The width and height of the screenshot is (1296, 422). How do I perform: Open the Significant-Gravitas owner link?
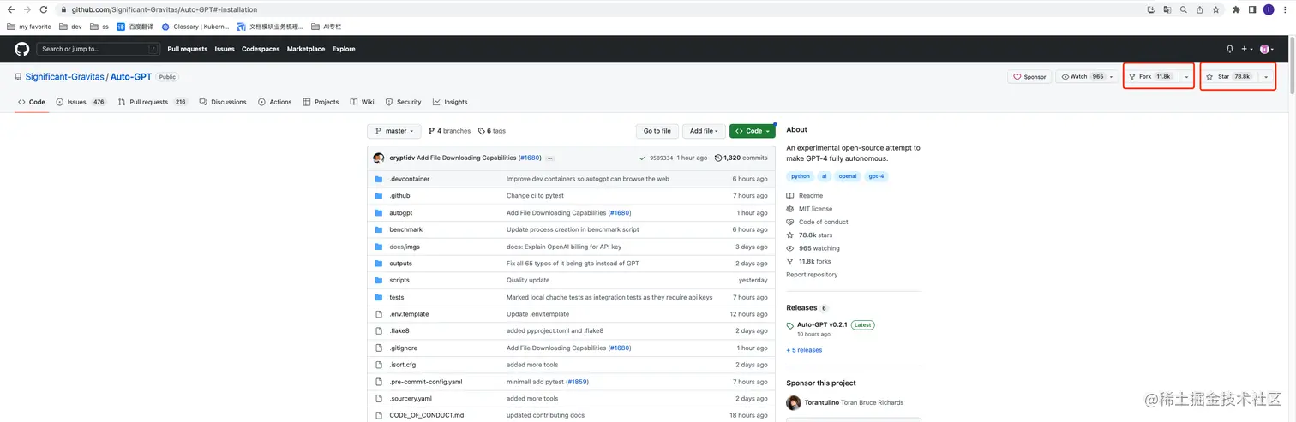[x=65, y=77]
